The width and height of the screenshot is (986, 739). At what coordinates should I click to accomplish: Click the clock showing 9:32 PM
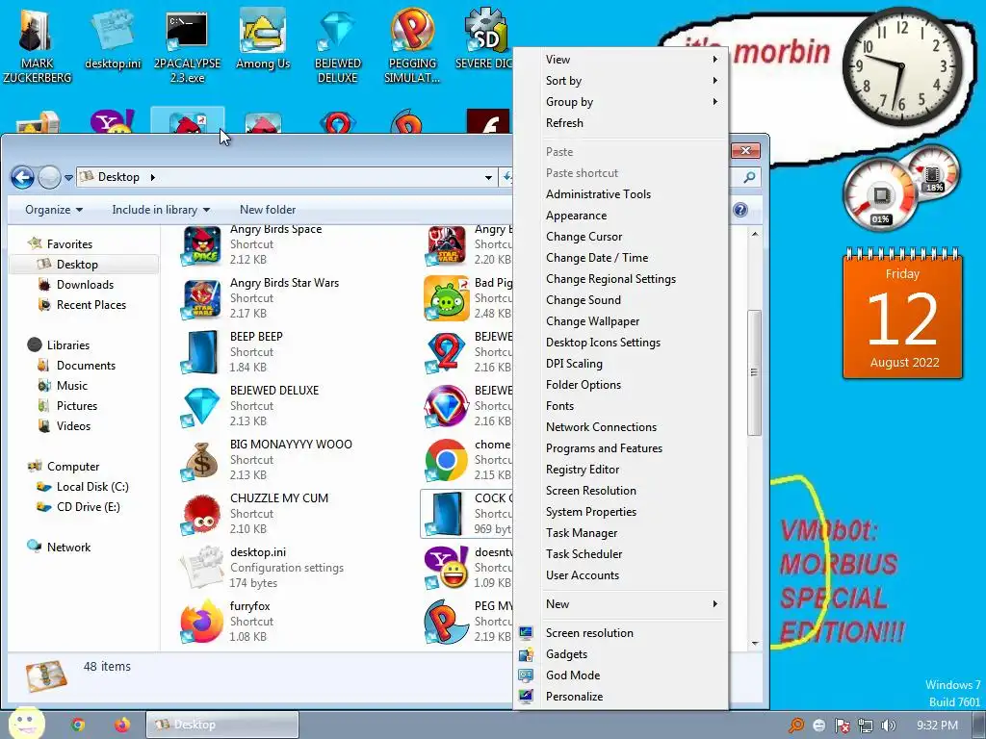tap(937, 726)
